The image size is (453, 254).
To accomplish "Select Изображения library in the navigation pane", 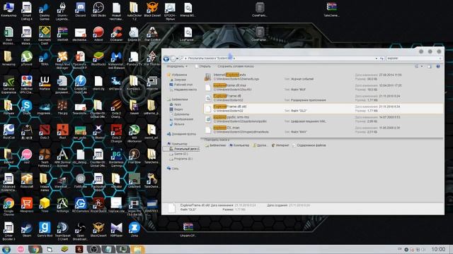I will coord(181,119).
